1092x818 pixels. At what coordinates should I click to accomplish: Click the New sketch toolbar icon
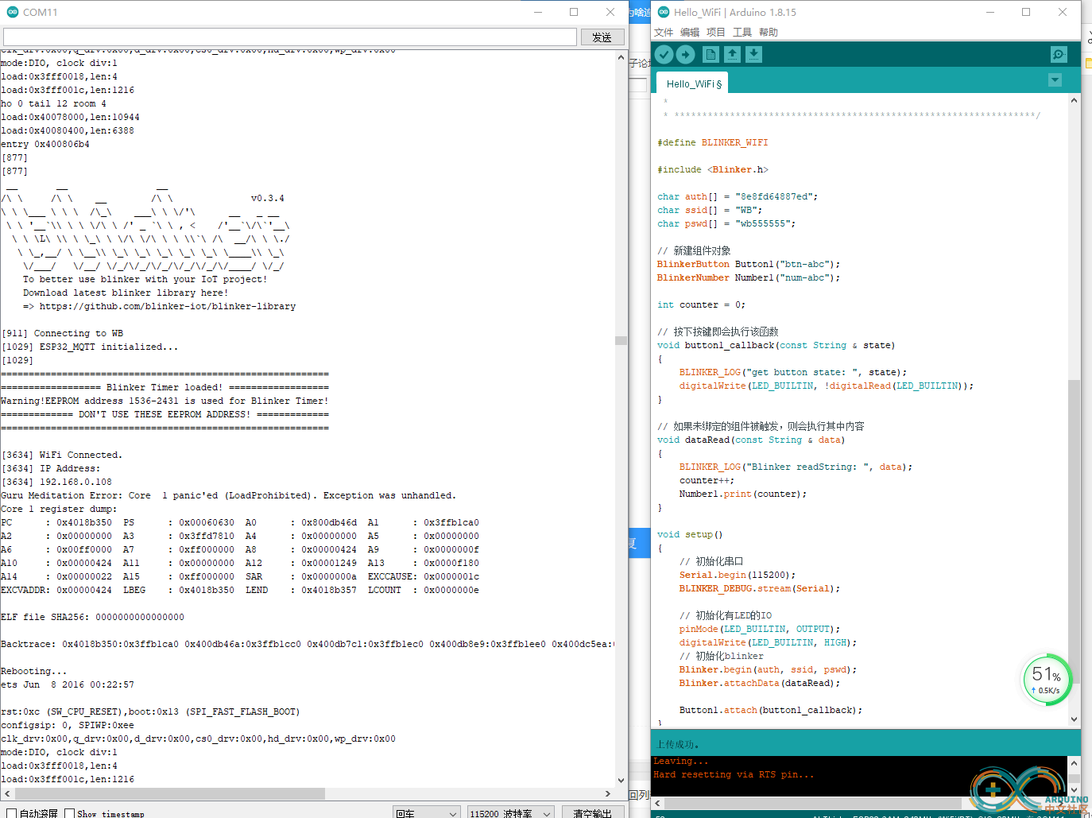pyautogui.click(x=711, y=54)
